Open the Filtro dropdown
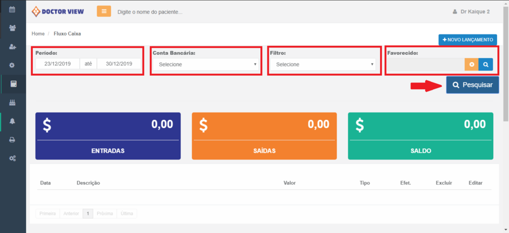This screenshot has width=509, height=233. [323, 64]
